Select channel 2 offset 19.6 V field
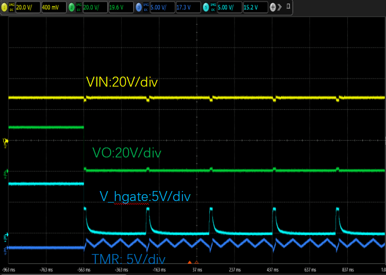386x275 pixels. click(120, 8)
